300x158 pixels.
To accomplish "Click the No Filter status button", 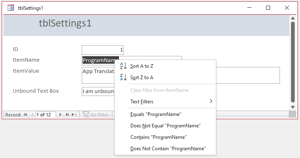I will [96, 115].
